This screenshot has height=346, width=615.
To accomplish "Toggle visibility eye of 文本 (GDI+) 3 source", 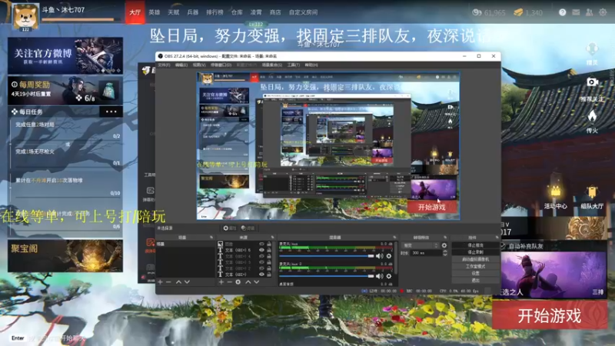I will 261,262.
